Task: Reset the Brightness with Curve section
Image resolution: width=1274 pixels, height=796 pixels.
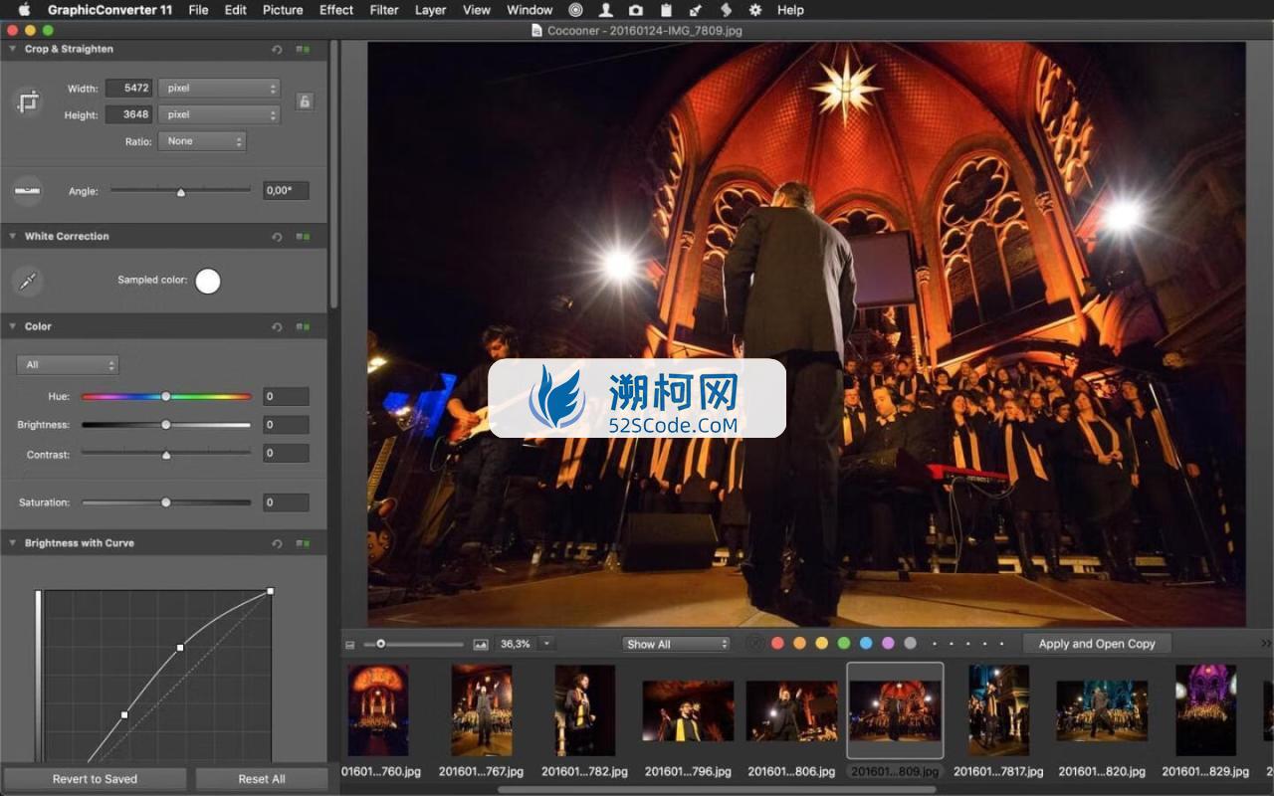Action: [x=277, y=544]
